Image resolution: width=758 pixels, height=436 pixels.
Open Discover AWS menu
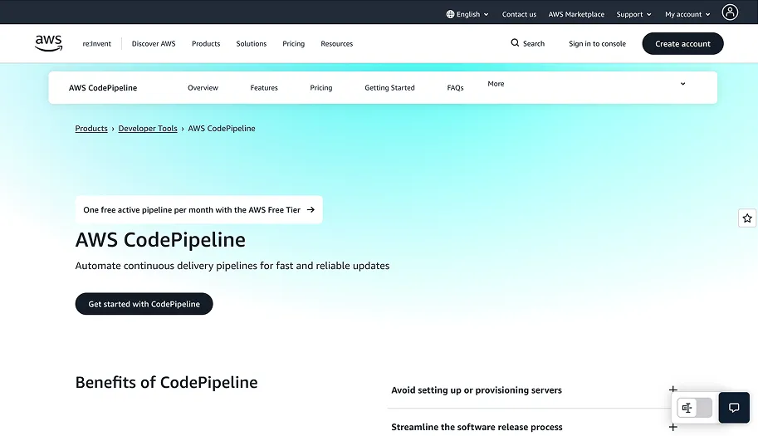(154, 43)
